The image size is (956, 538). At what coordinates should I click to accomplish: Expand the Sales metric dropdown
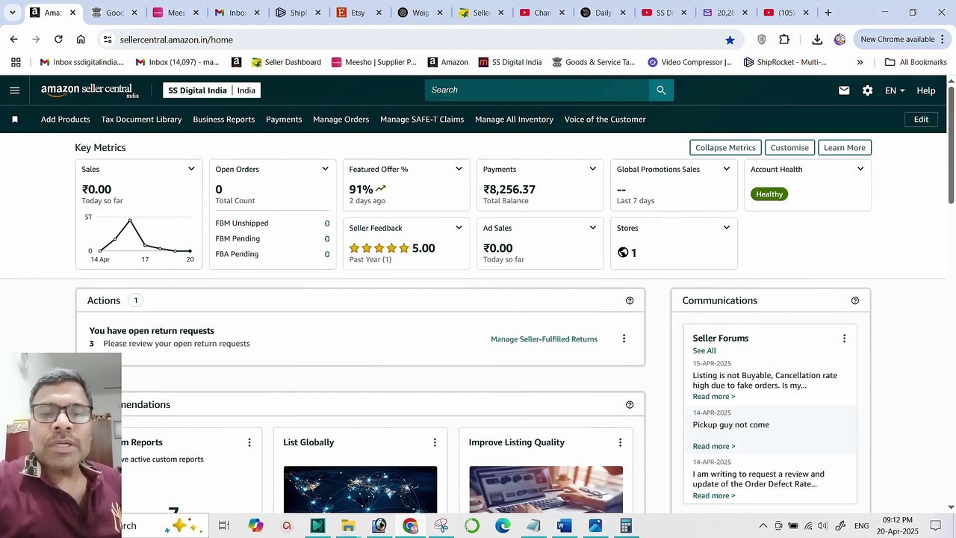coord(191,169)
